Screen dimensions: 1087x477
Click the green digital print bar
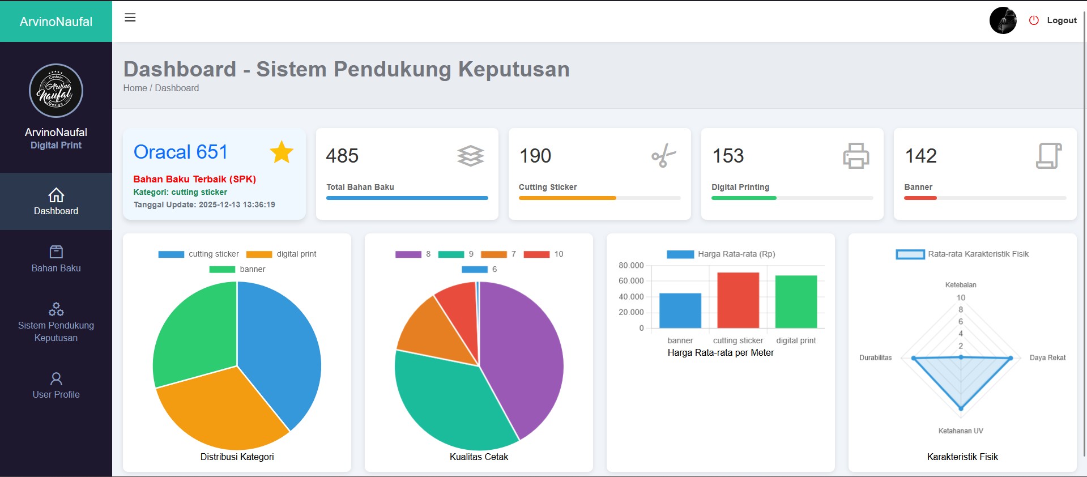click(796, 302)
